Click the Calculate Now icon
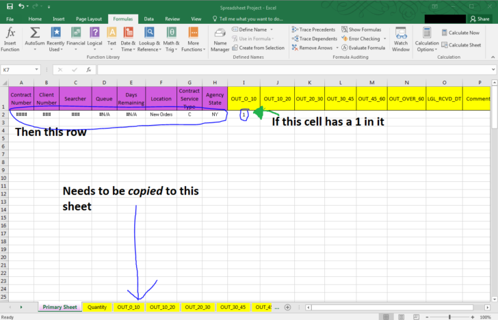The width and height of the screenshot is (498, 320). click(460, 33)
